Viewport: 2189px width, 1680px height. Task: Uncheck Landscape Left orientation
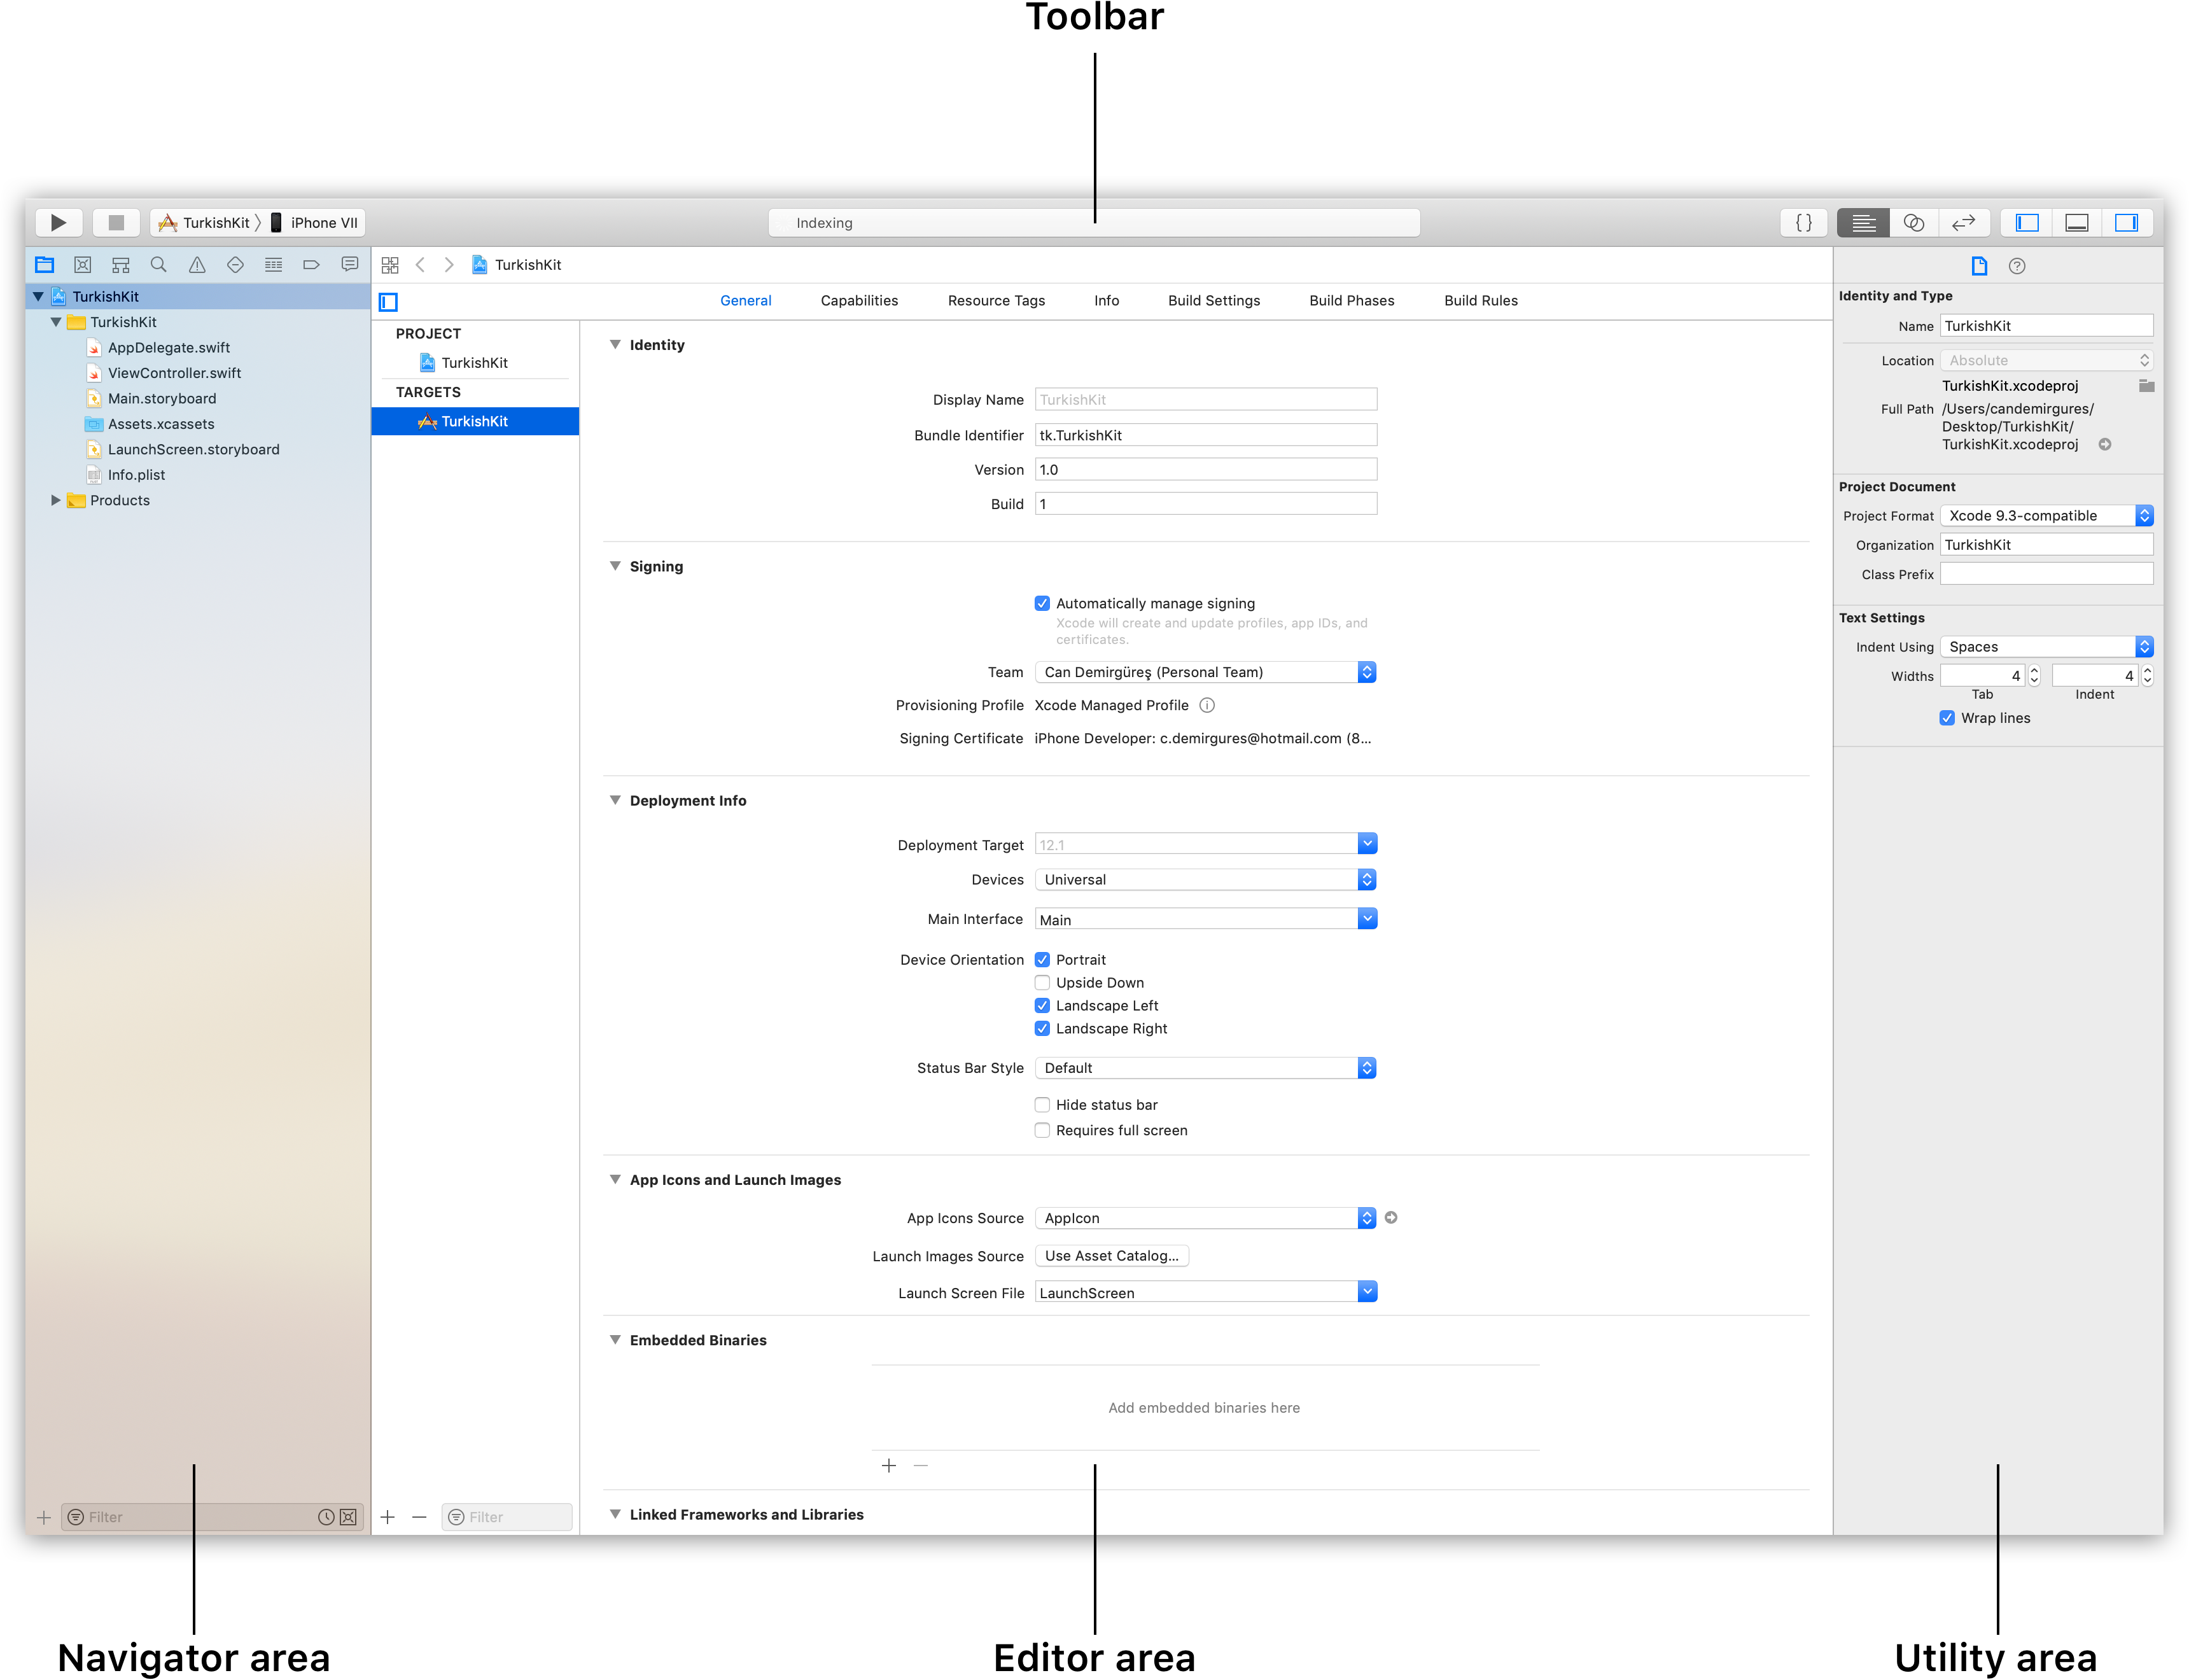(x=1042, y=1006)
